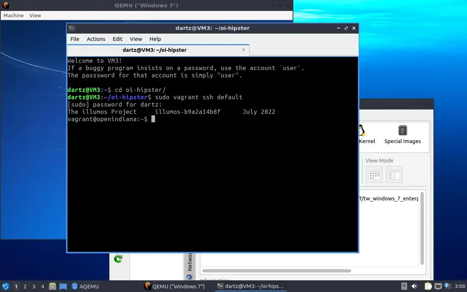Click the green refresh icon in AQEMU
The width and height of the screenshot is (467, 292).
[x=118, y=259]
